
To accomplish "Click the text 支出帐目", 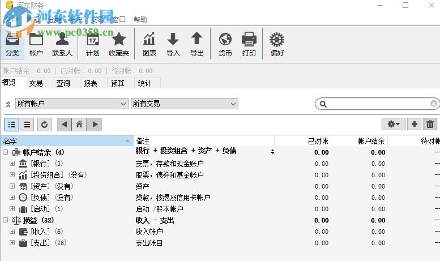I will coord(149,243).
